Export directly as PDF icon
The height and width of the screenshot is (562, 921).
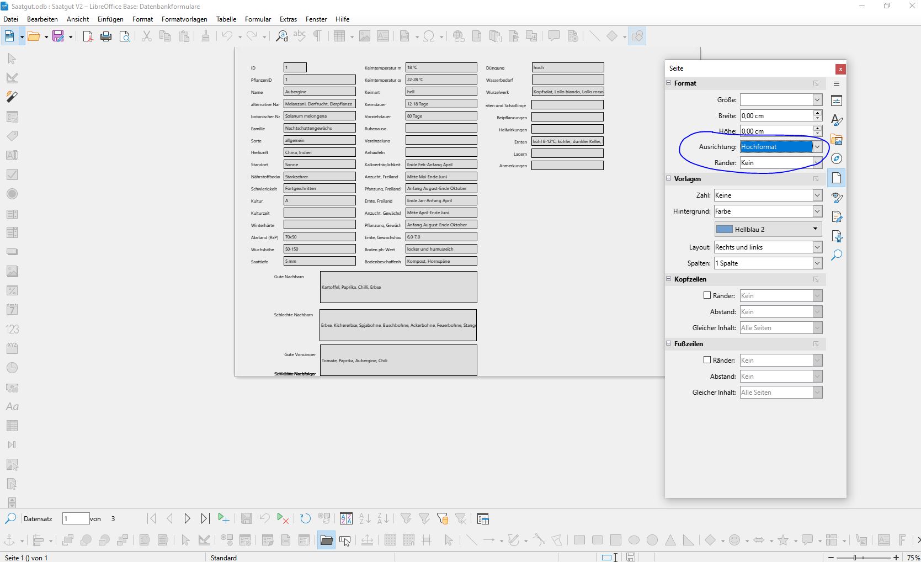[x=88, y=36]
